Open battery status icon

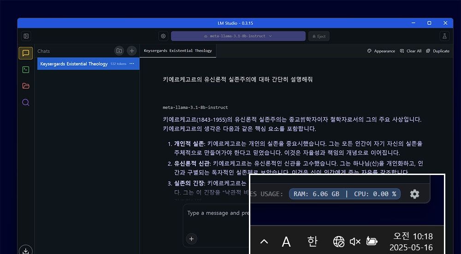[372, 242]
